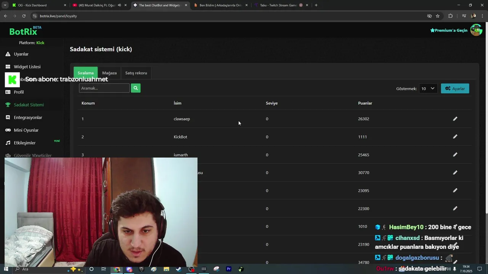Switch to the Mağaza tab
The height and width of the screenshot is (274, 488).
pos(109,73)
